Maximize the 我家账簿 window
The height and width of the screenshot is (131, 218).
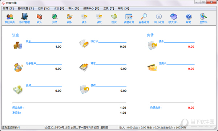pyautogui.click(x=203, y=3)
